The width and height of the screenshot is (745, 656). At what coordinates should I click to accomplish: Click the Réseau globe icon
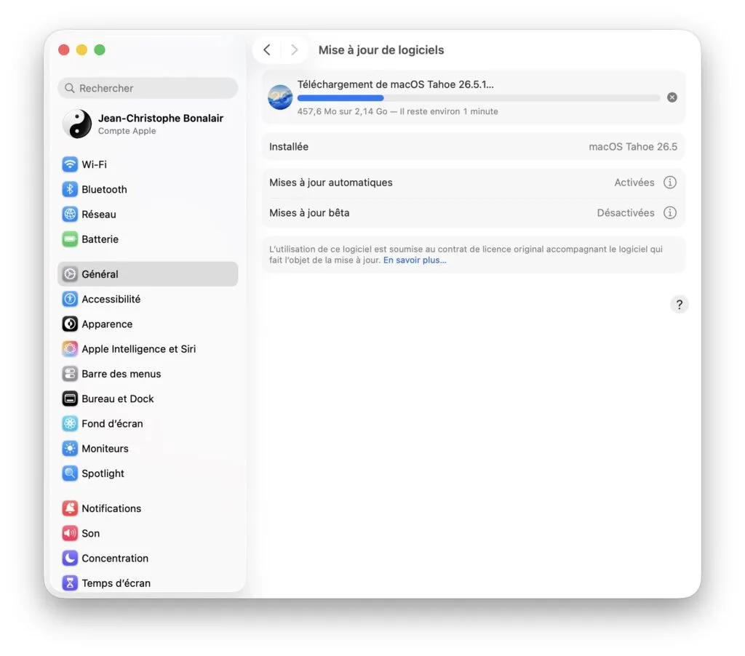[70, 215]
